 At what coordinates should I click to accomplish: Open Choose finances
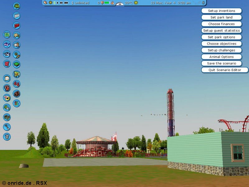pos(222,24)
